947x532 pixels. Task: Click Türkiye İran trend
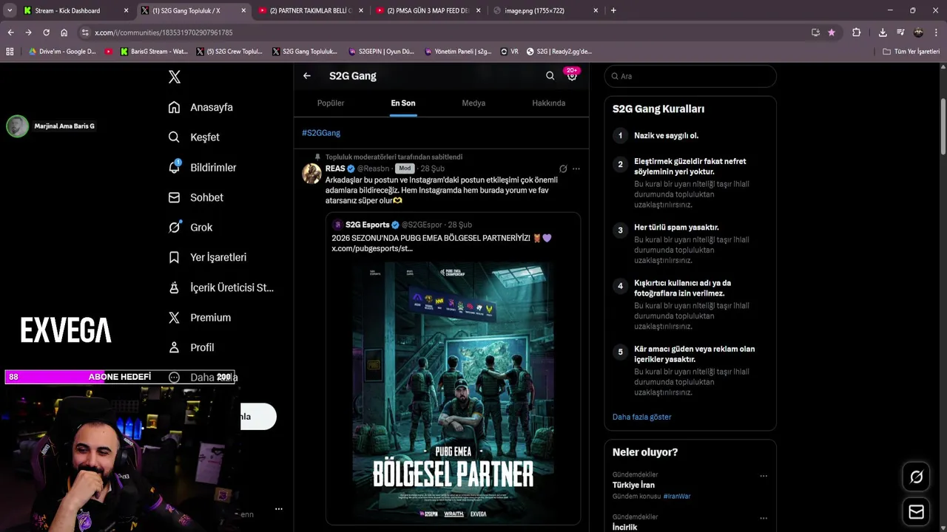tap(633, 485)
